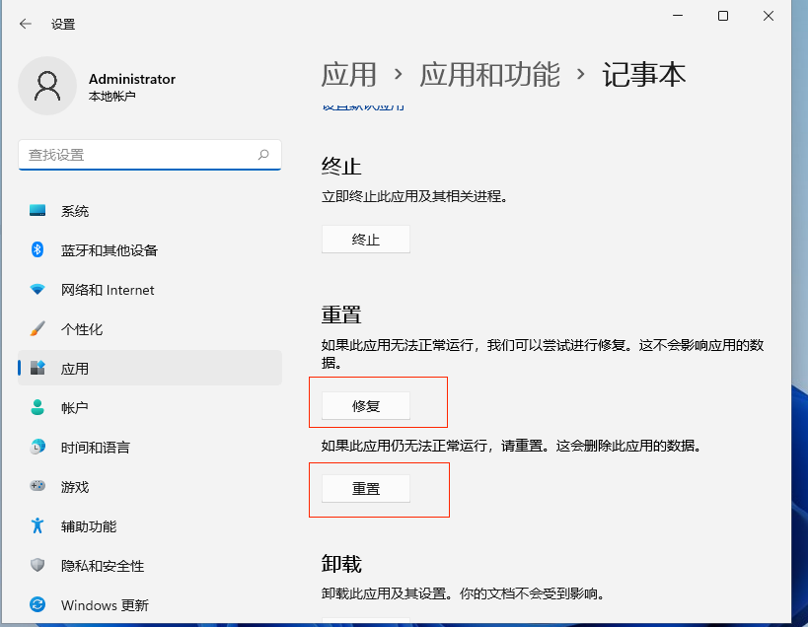The height and width of the screenshot is (627, 808).
Task: Open 网络和 Internet category
Action: coord(149,289)
